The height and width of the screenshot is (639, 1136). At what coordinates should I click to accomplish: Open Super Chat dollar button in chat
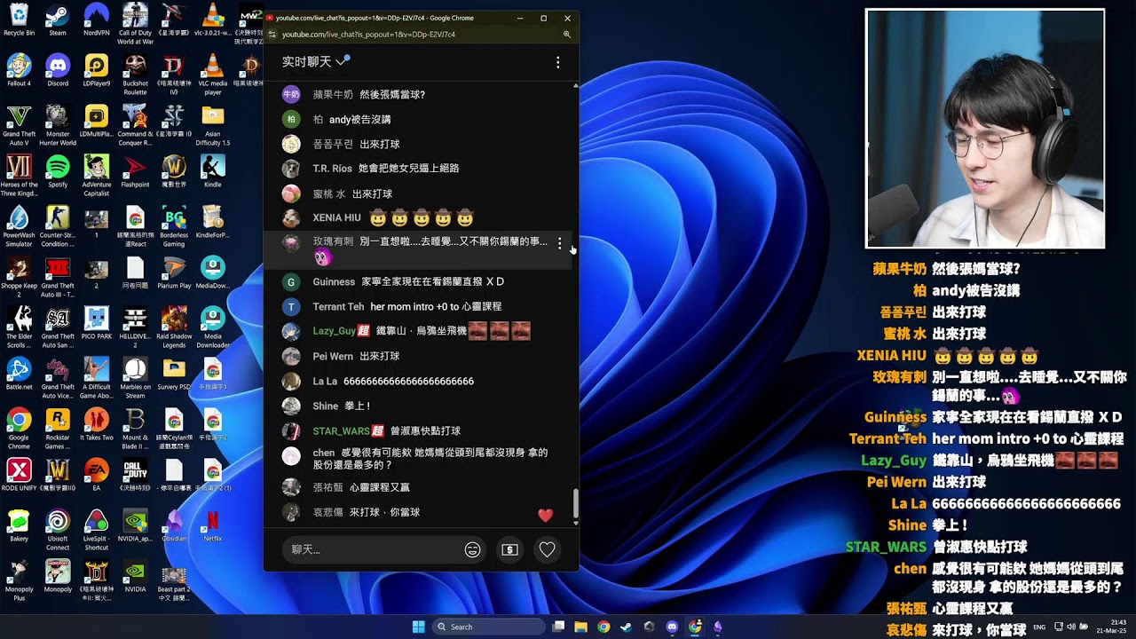509,549
